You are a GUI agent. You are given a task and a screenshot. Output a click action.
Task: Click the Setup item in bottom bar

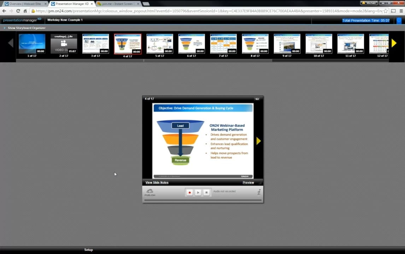click(89, 250)
